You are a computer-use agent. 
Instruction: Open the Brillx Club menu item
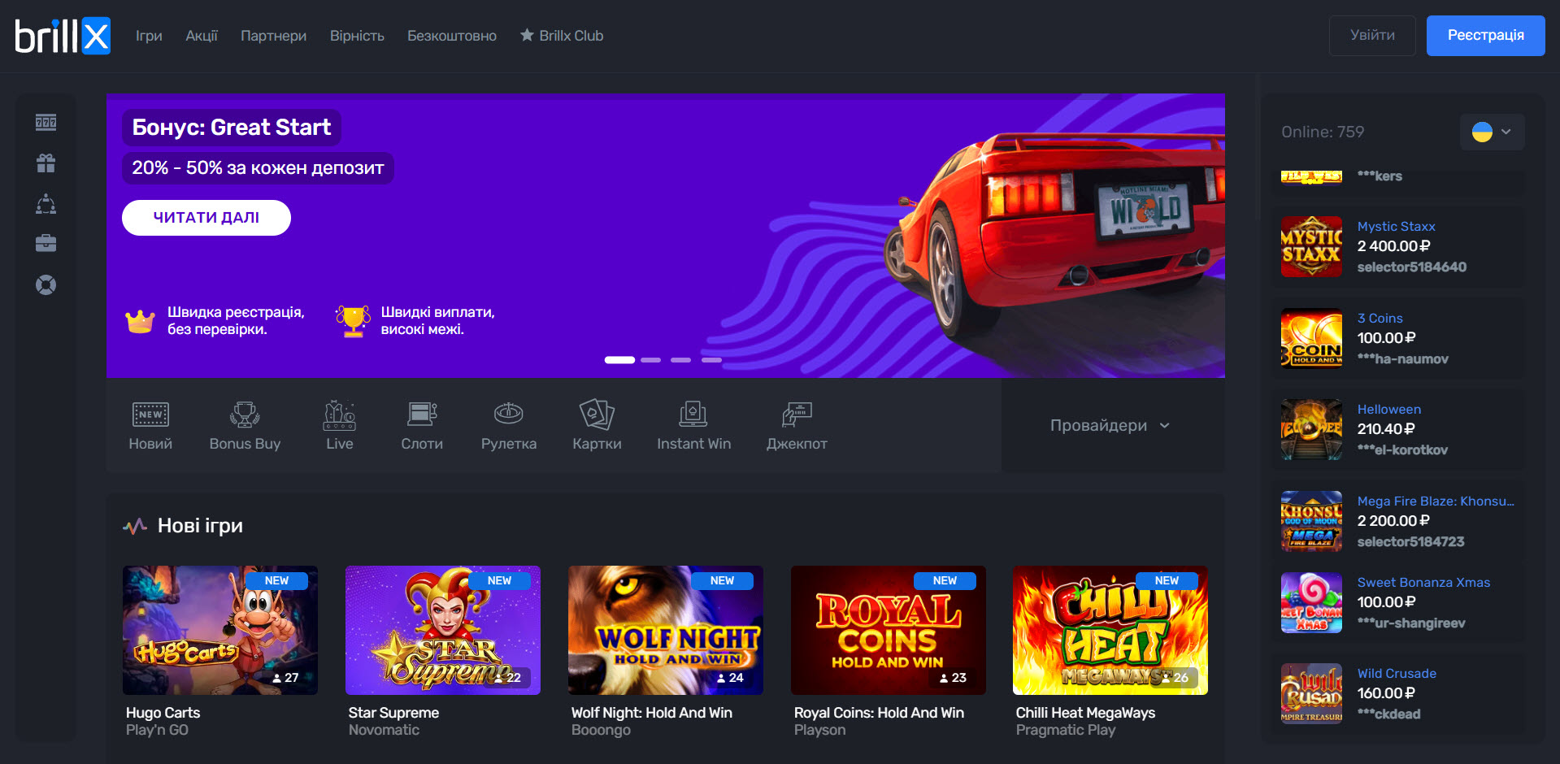pos(562,36)
